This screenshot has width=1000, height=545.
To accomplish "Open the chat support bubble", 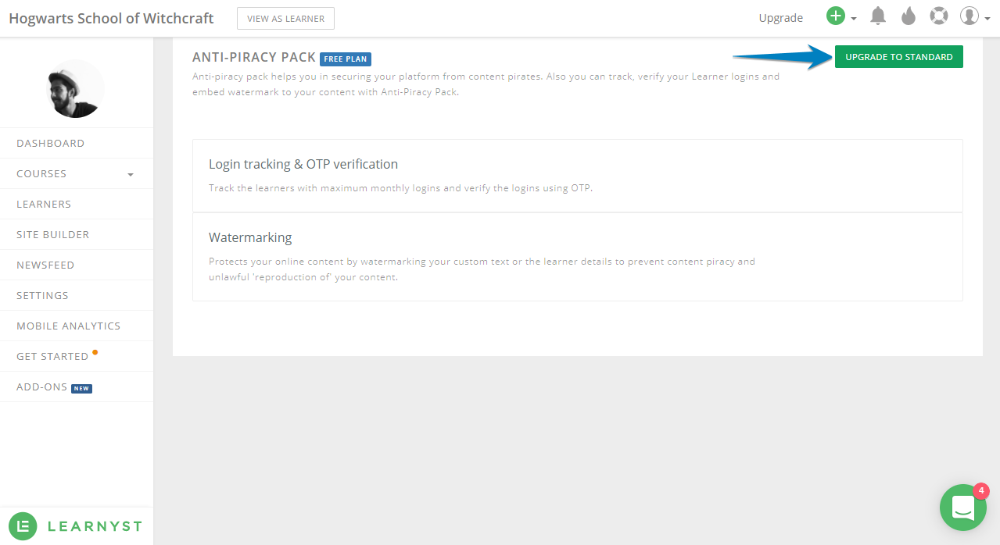I will coord(963,508).
